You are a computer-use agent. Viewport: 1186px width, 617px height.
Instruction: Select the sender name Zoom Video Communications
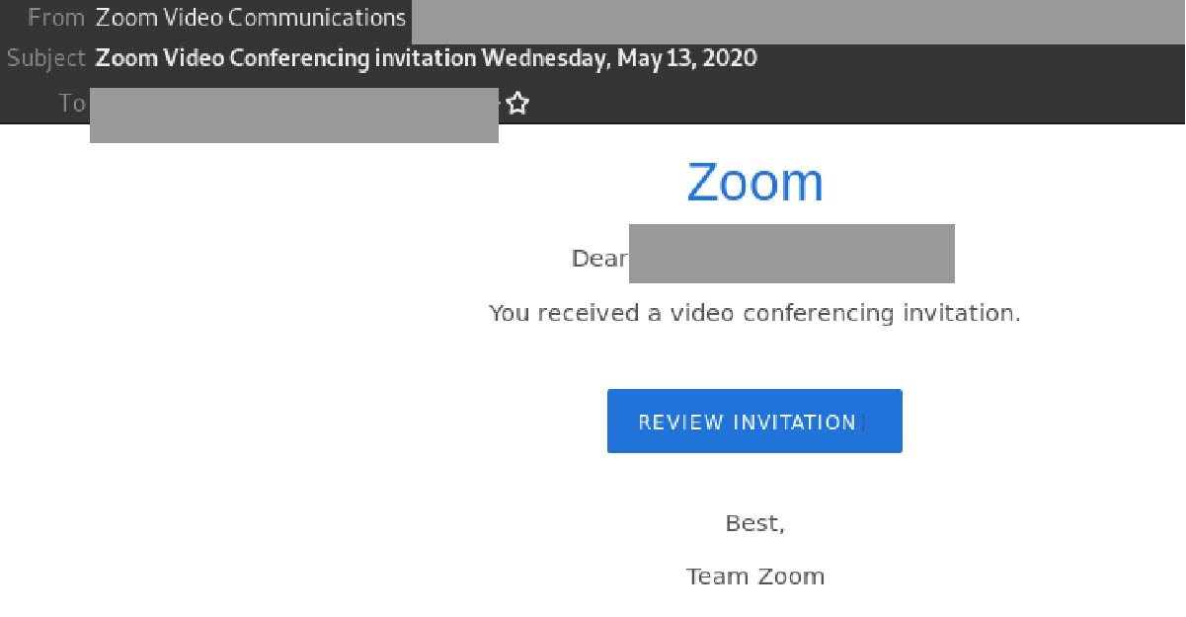251,18
